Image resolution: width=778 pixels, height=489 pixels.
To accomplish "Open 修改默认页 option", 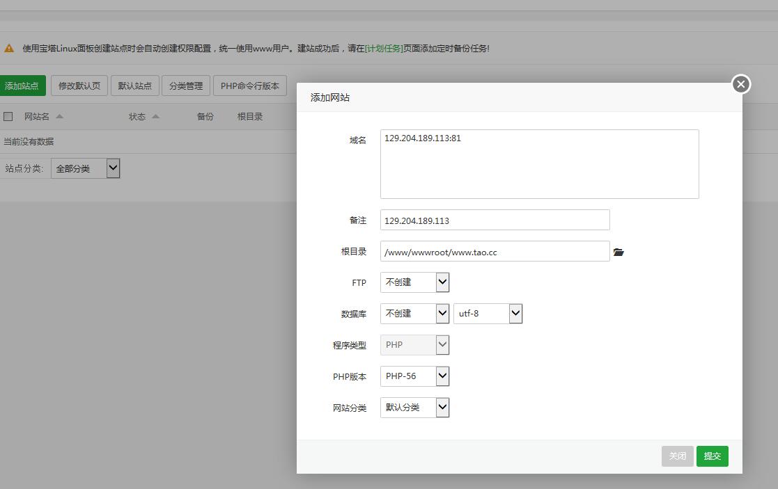I will 79,86.
